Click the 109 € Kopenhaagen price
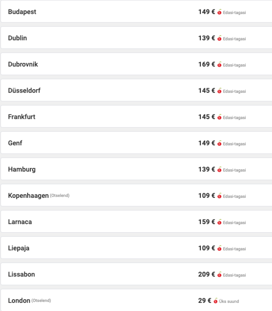This screenshot has width=272, height=311. (206, 196)
